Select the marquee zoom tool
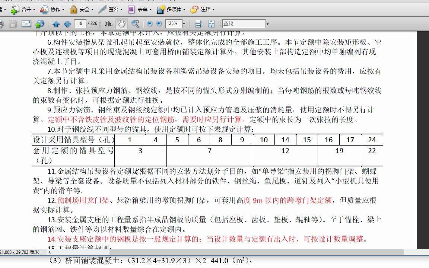This screenshot has height=268, width=429. click(135, 23)
